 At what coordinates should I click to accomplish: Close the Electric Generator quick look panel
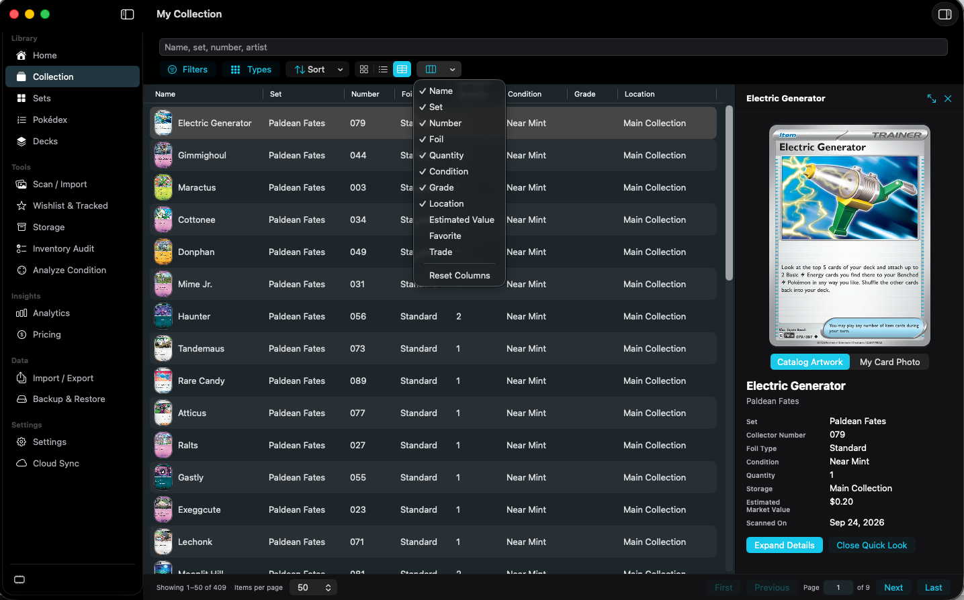(948, 99)
